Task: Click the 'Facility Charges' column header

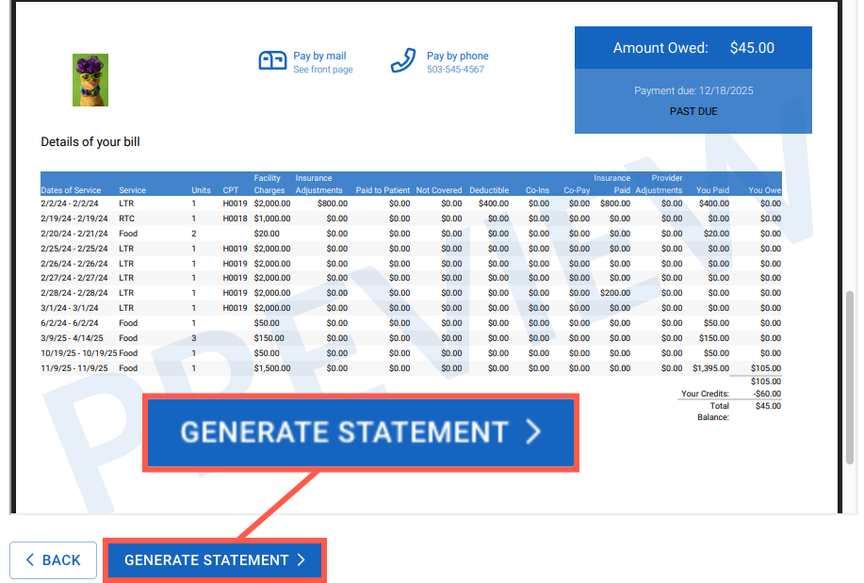Action: point(269,184)
